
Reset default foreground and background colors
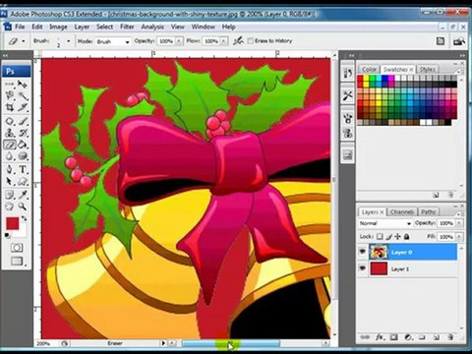[7, 235]
